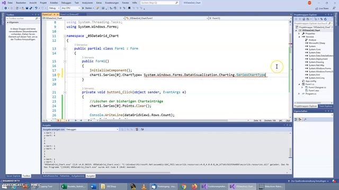Click the Live Share button

click(x=322, y=8)
